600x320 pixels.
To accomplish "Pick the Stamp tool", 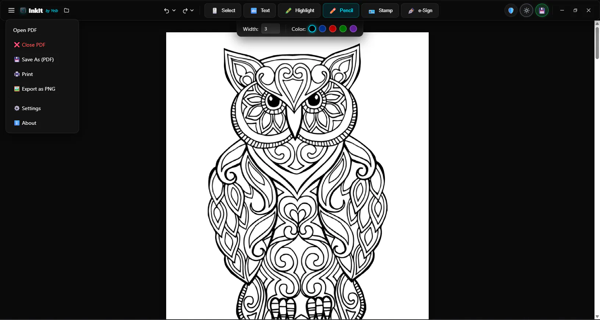I will click(380, 11).
